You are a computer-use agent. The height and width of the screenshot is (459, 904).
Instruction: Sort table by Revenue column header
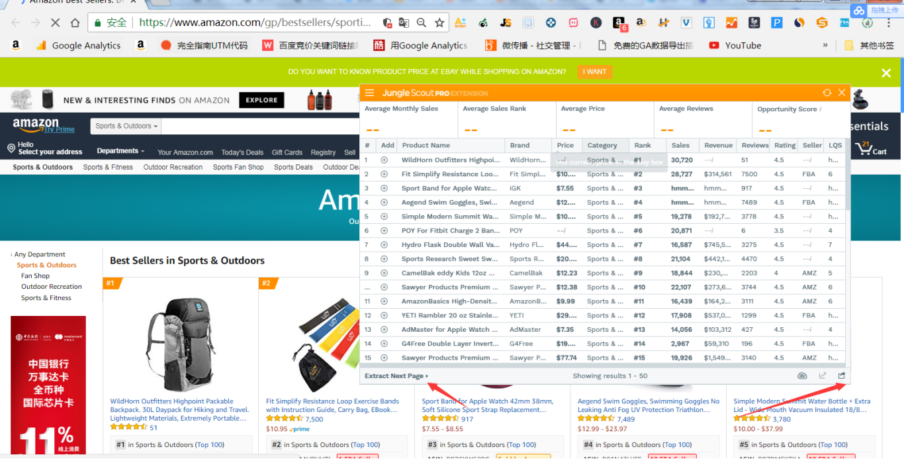719,145
